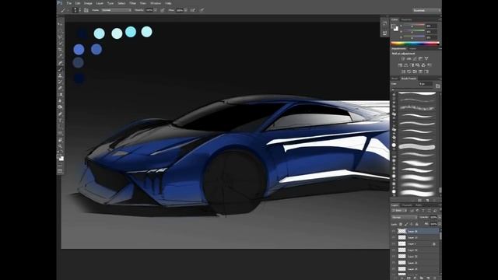Viewport: 498px width, 280px height.
Task: Switch to the Paths tab
Action: click(419, 205)
